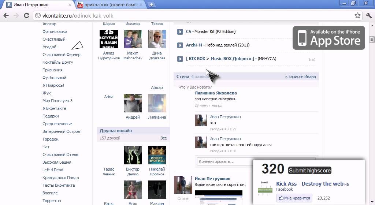The width and height of the screenshot is (375, 205).
Task: Click the Kick Ass Bored? thumbnail
Action: click(x=265, y=189)
